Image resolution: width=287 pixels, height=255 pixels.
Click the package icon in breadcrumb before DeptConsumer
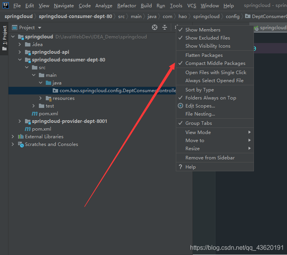(248, 16)
